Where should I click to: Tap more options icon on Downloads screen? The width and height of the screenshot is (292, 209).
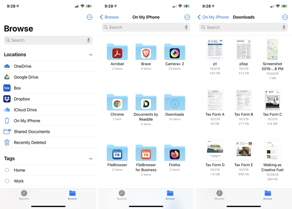coord(285,17)
